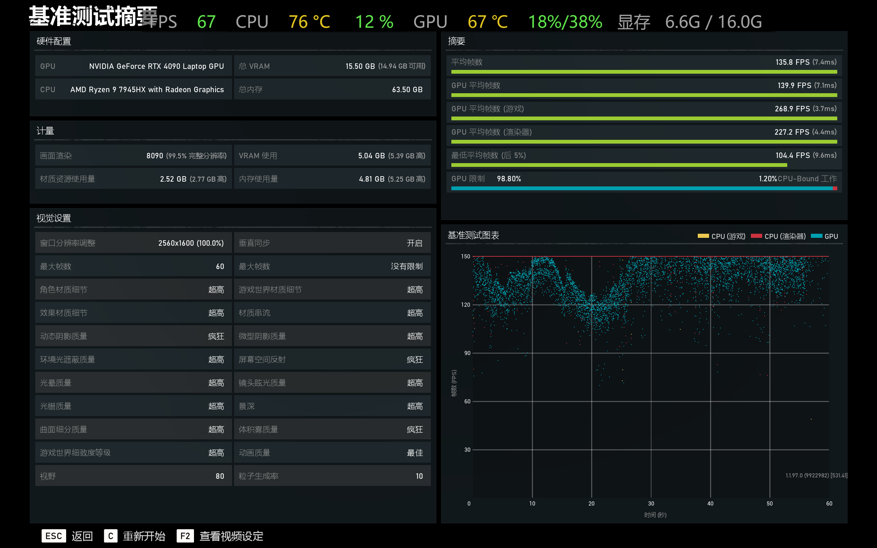Click the overlay FPS value 67
The height and width of the screenshot is (548, 877).
tap(206, 22)
